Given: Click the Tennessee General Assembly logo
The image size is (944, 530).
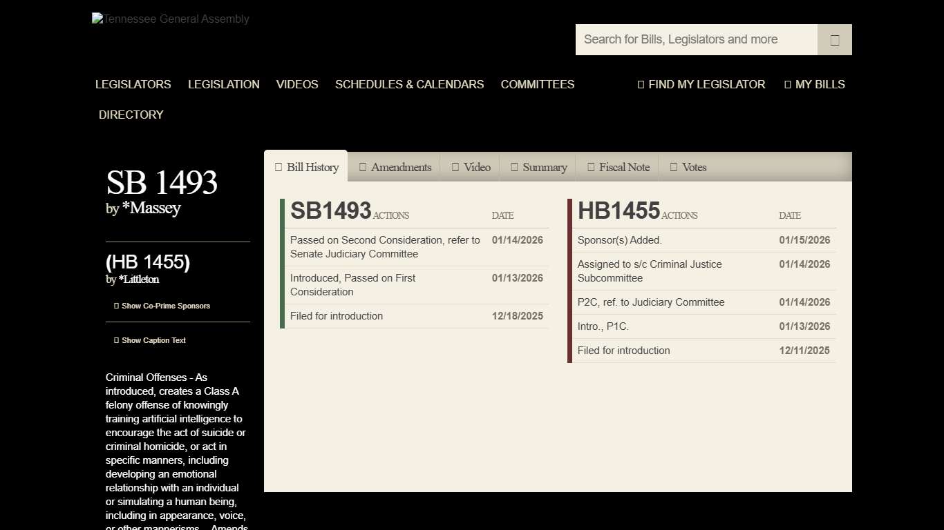Looking at the screenshot, I should click(x=171, y=19).
